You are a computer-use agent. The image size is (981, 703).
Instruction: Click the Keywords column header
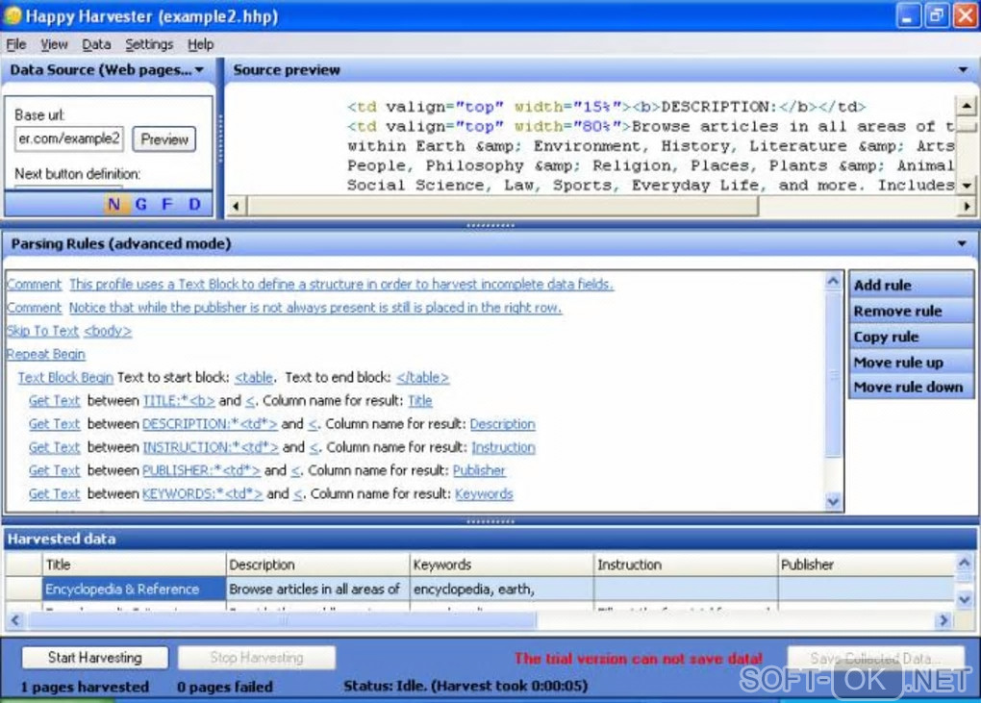pos(501,565)
